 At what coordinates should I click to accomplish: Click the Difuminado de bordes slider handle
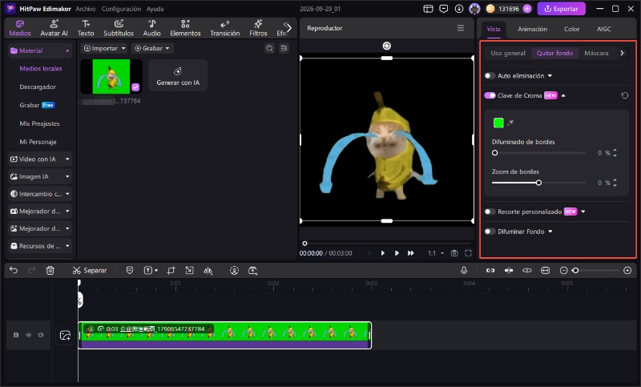(494, 153)
